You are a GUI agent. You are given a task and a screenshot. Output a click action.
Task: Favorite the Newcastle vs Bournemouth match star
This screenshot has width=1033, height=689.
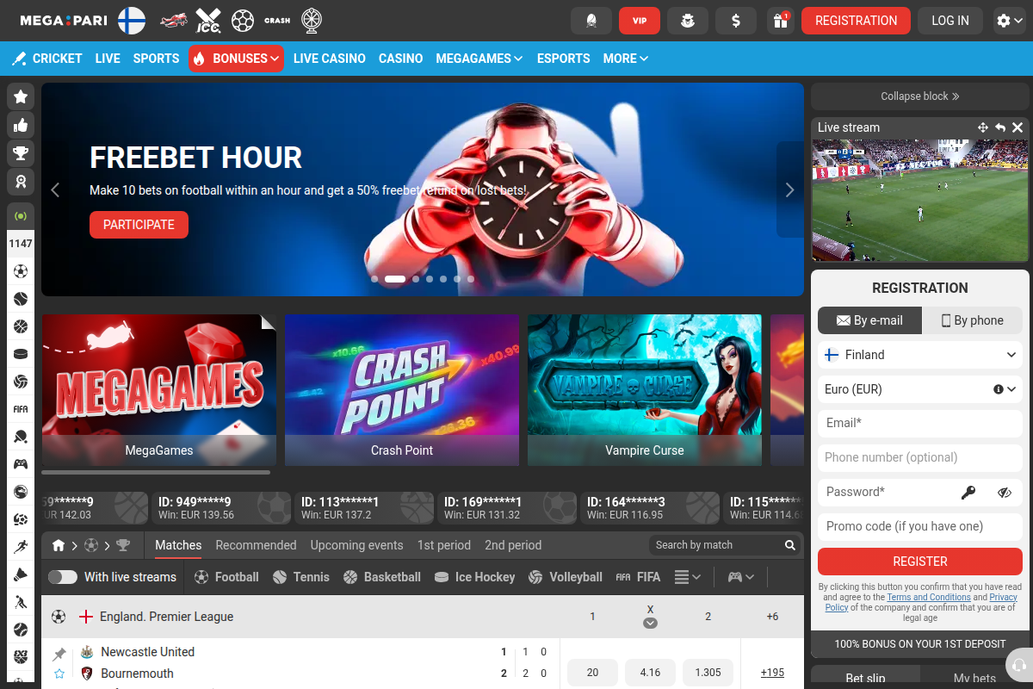(x=59, y=673)
